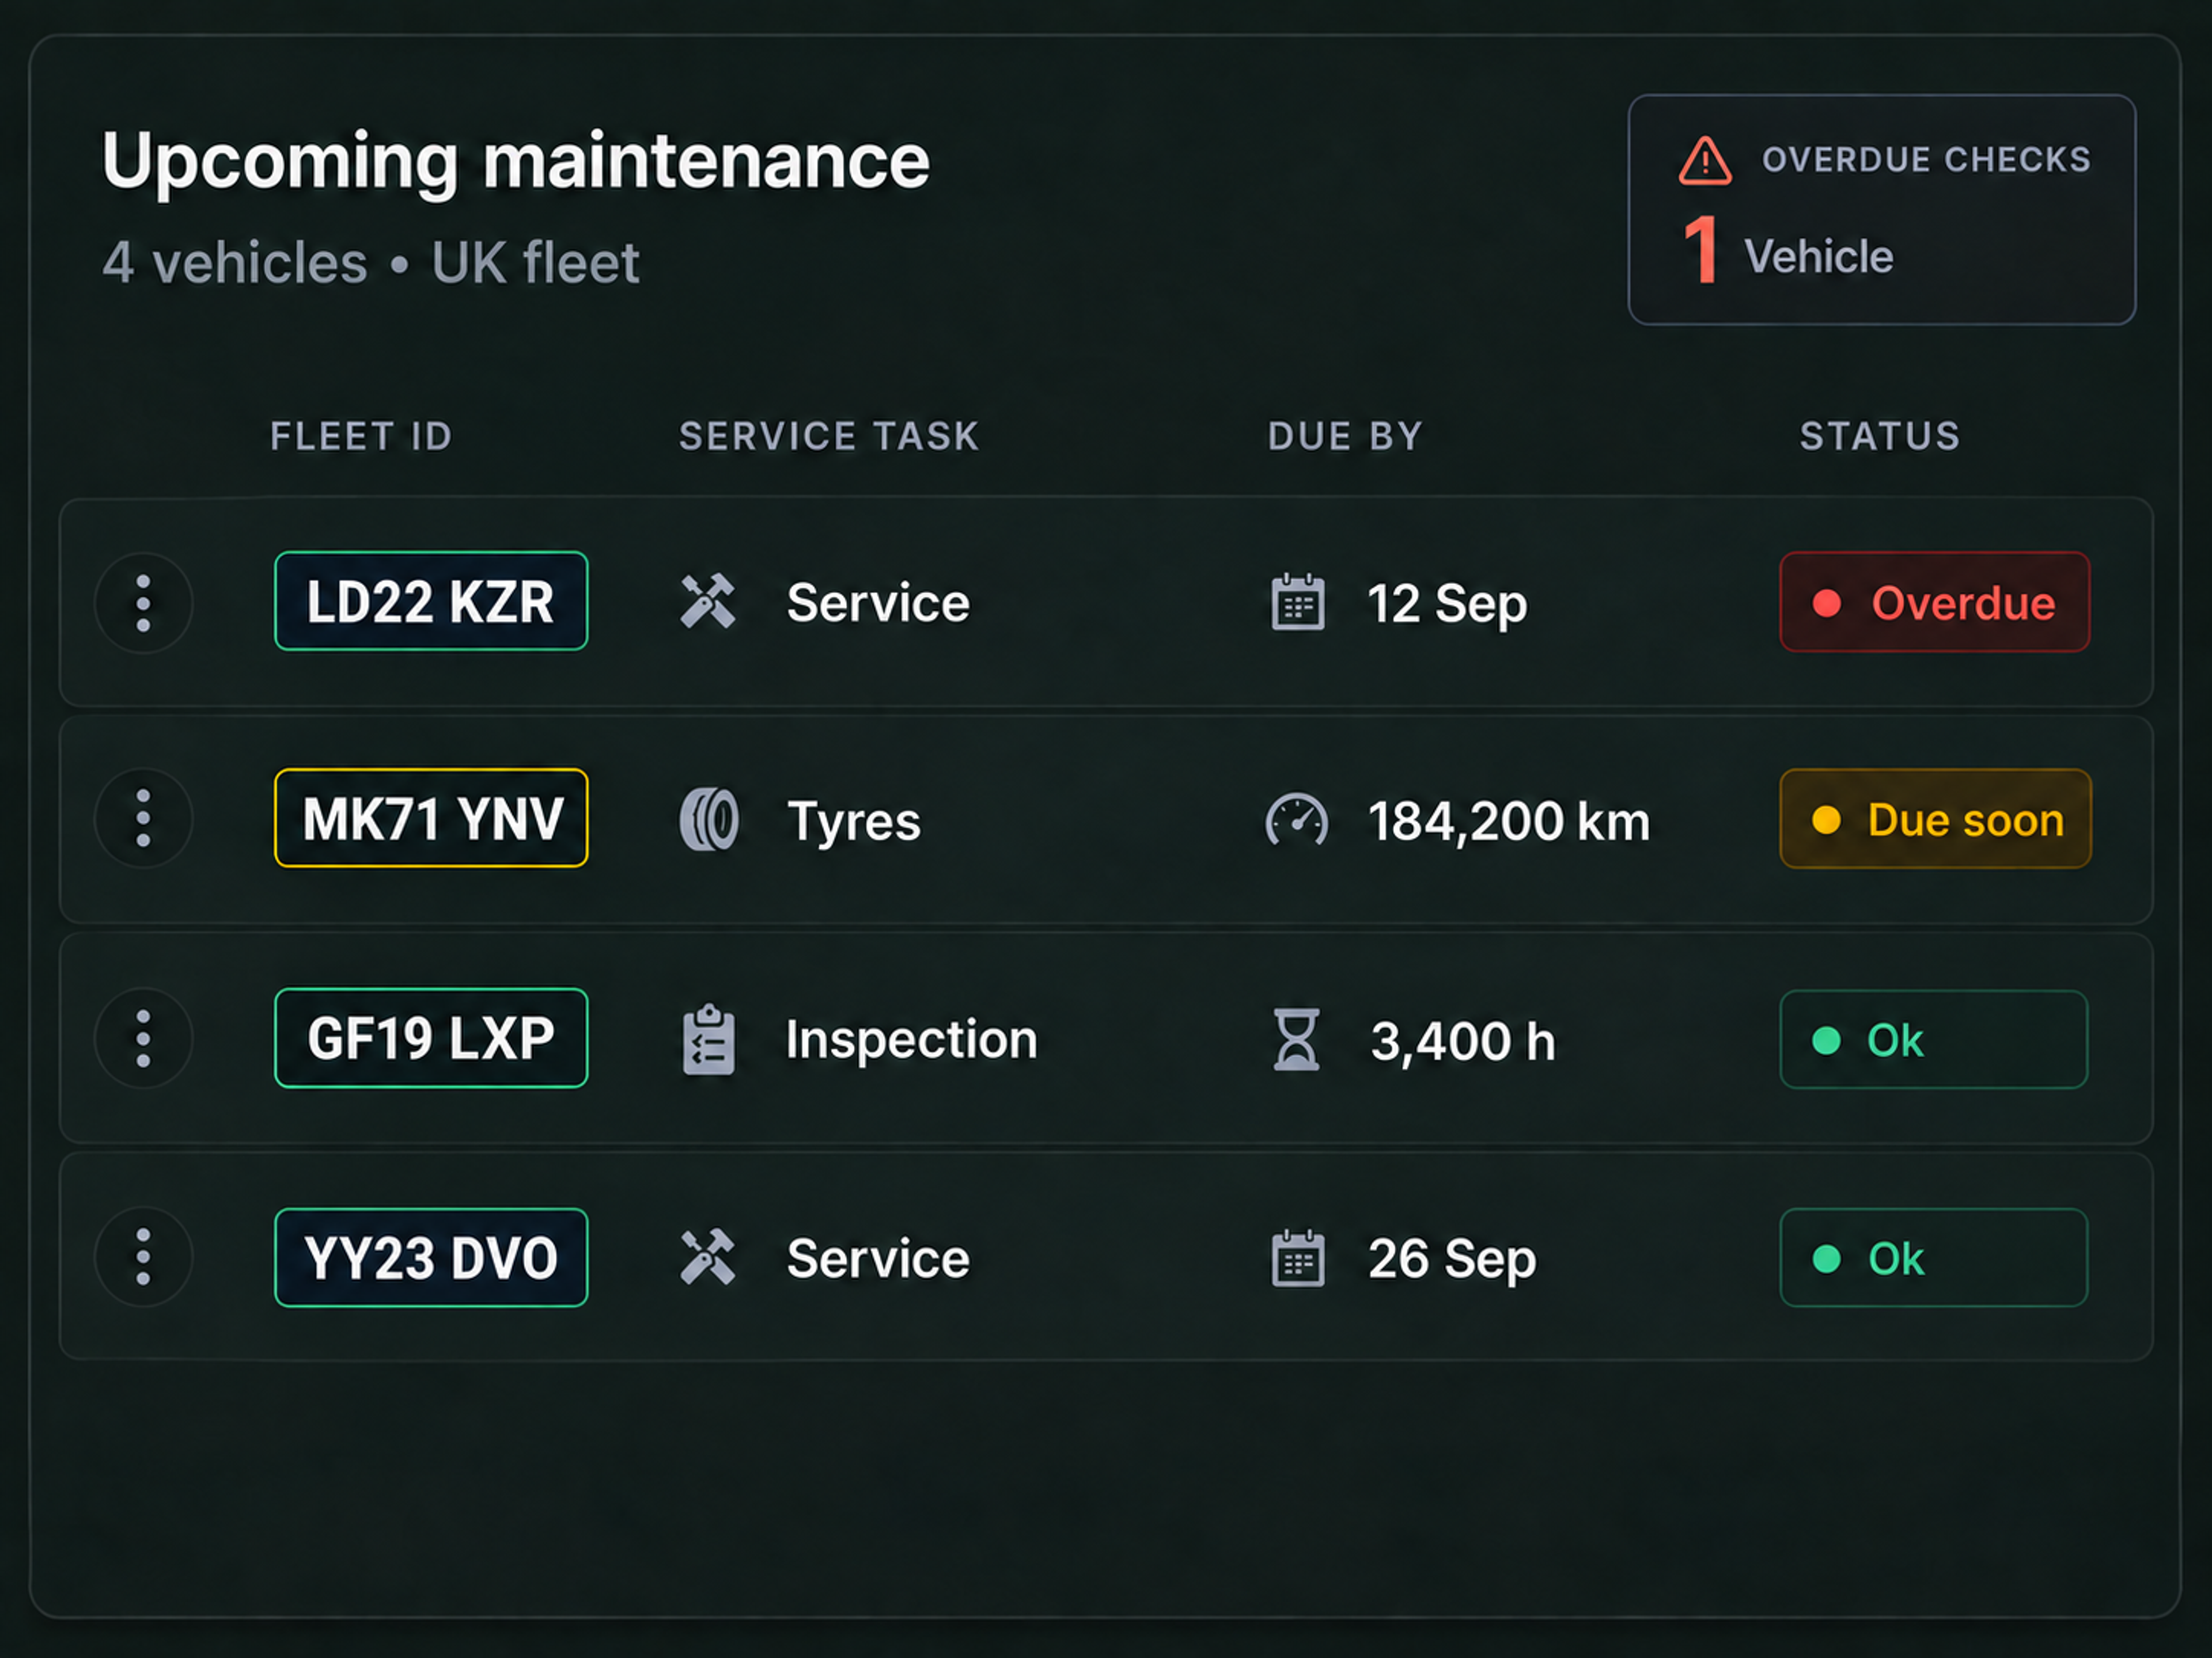
Task: Click the calendar icon next to 26 Sep
Action: click(x=1298, y=1257)
